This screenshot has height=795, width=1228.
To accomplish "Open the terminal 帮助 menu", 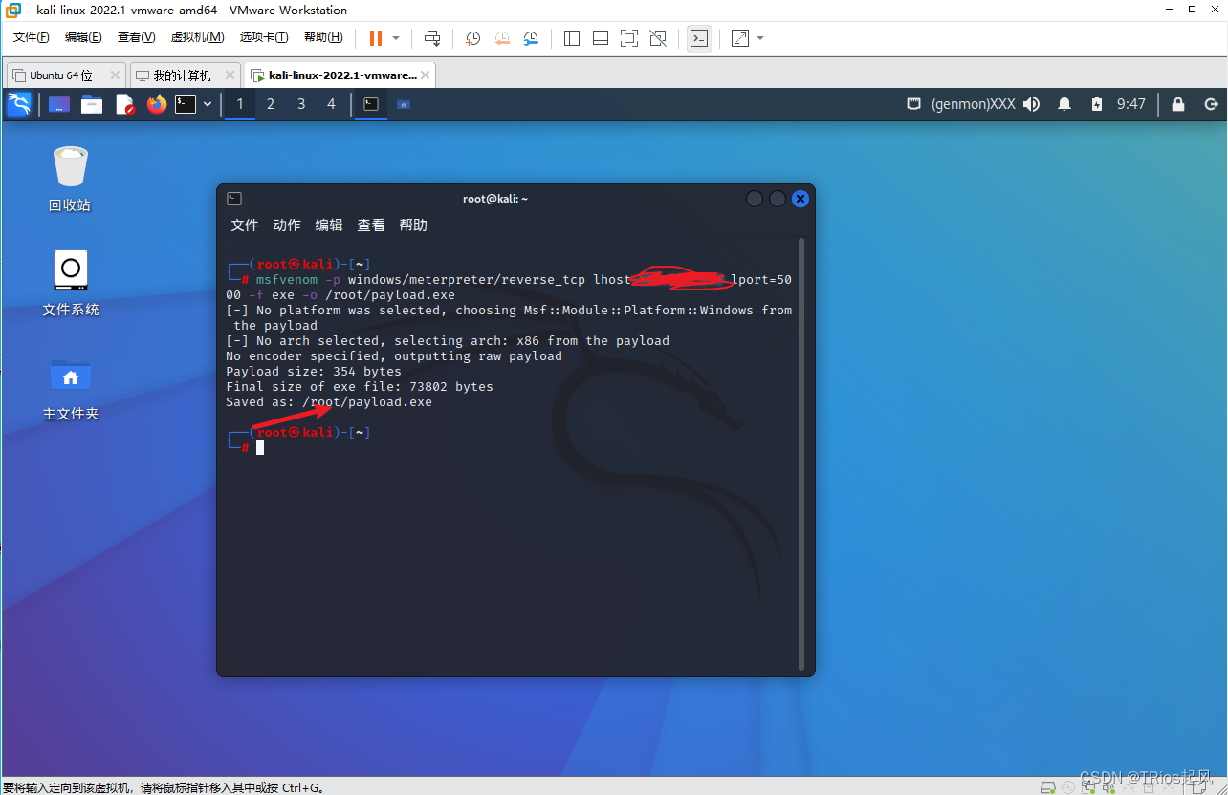I will 413,226.
